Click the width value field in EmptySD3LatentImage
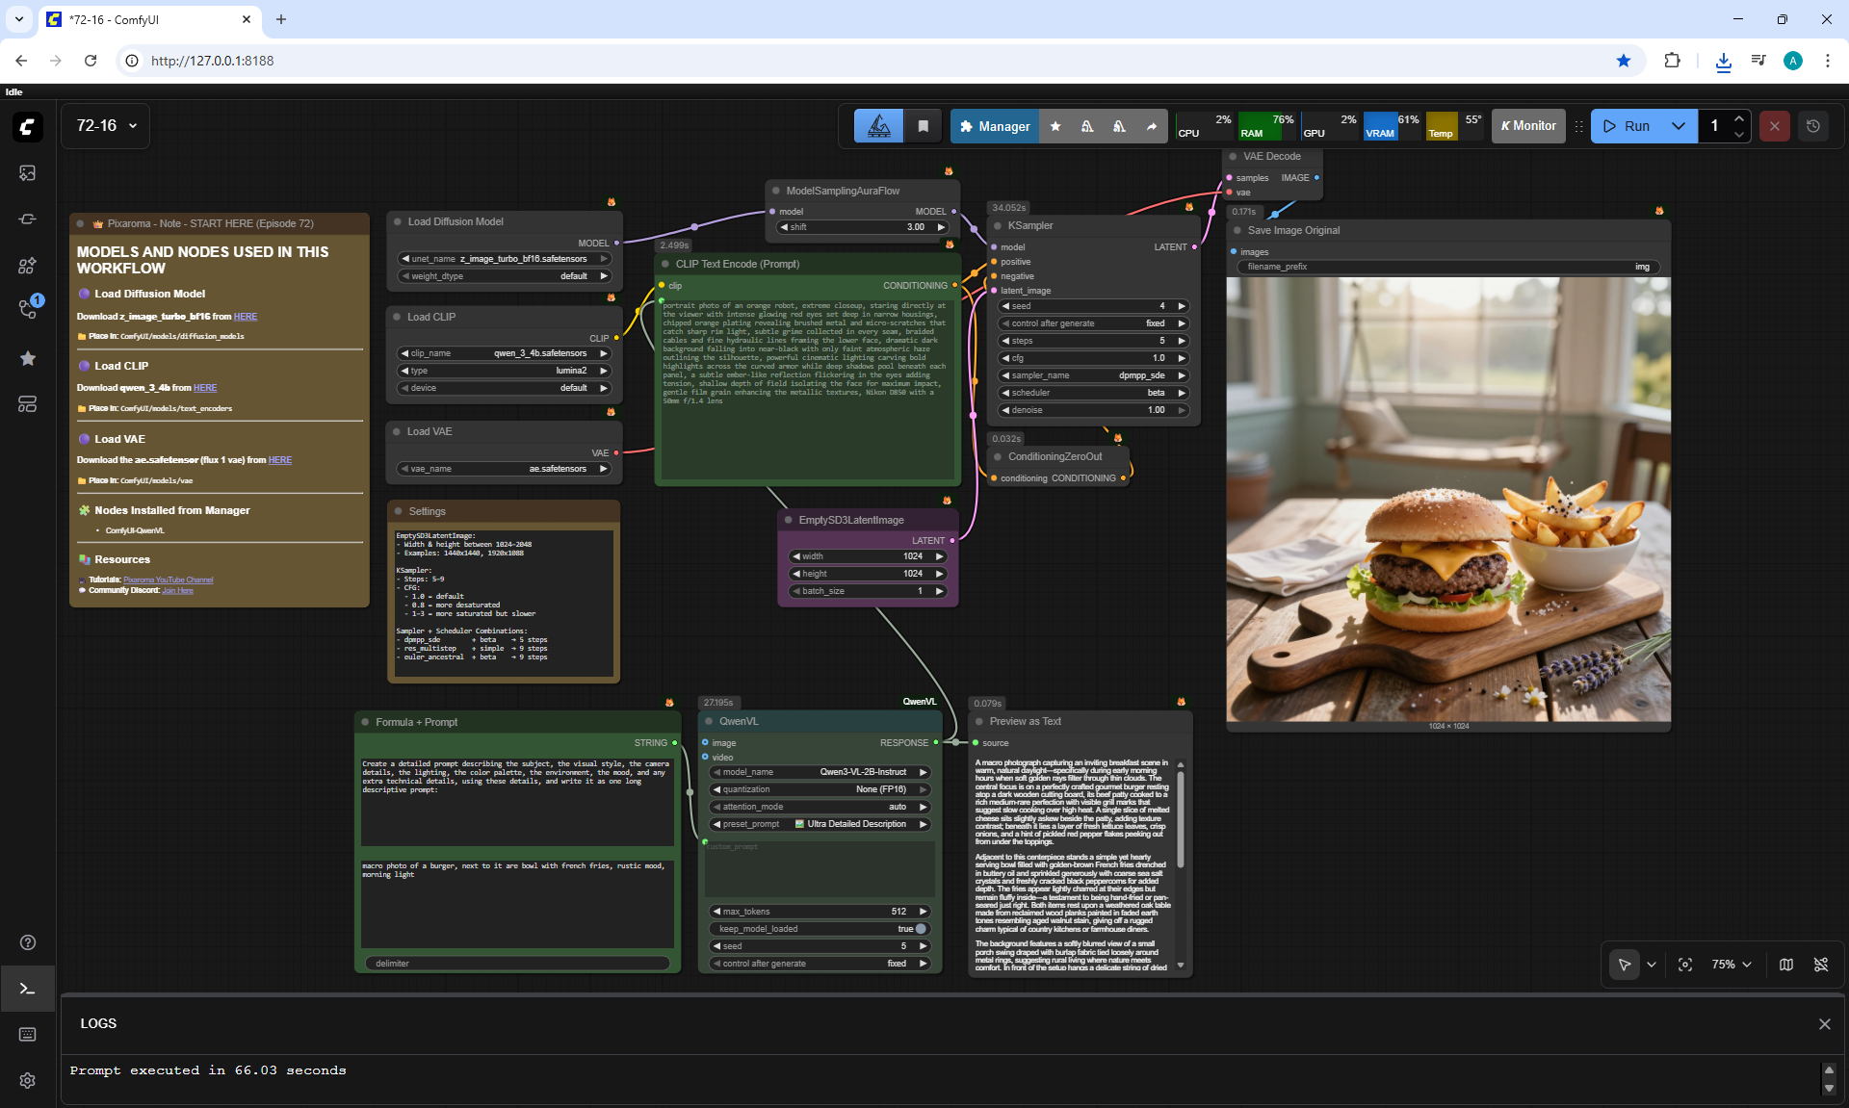This screenshot has width=1849, height=1108. [869, 556]
